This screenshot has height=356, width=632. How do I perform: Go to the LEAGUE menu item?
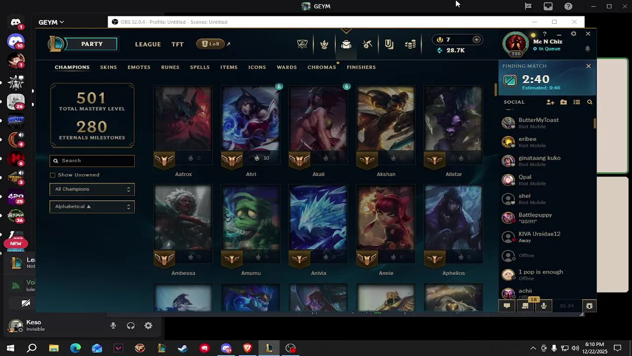click(148, 44)
